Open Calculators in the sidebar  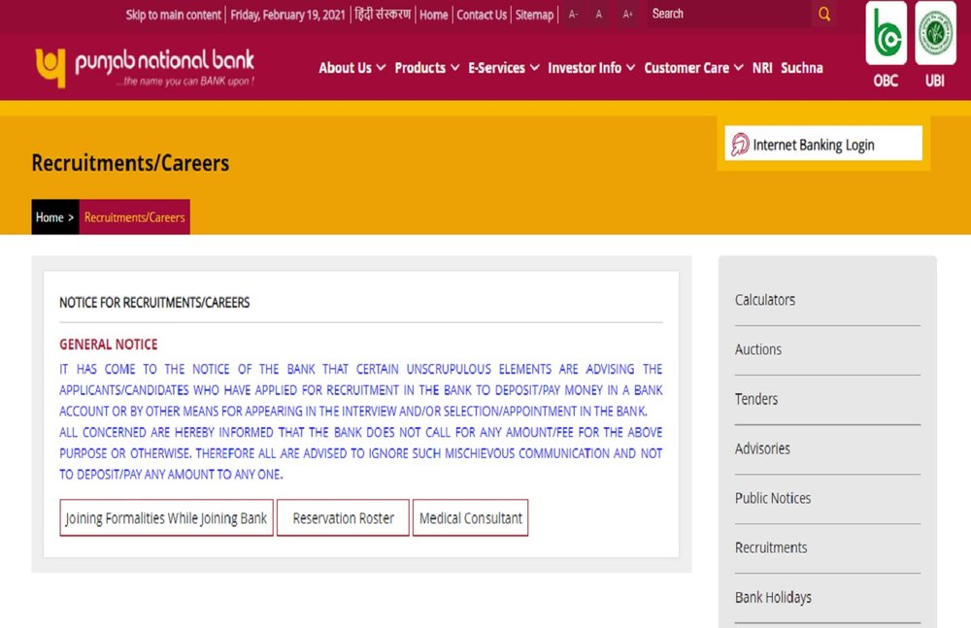click(x=765, y=300)
